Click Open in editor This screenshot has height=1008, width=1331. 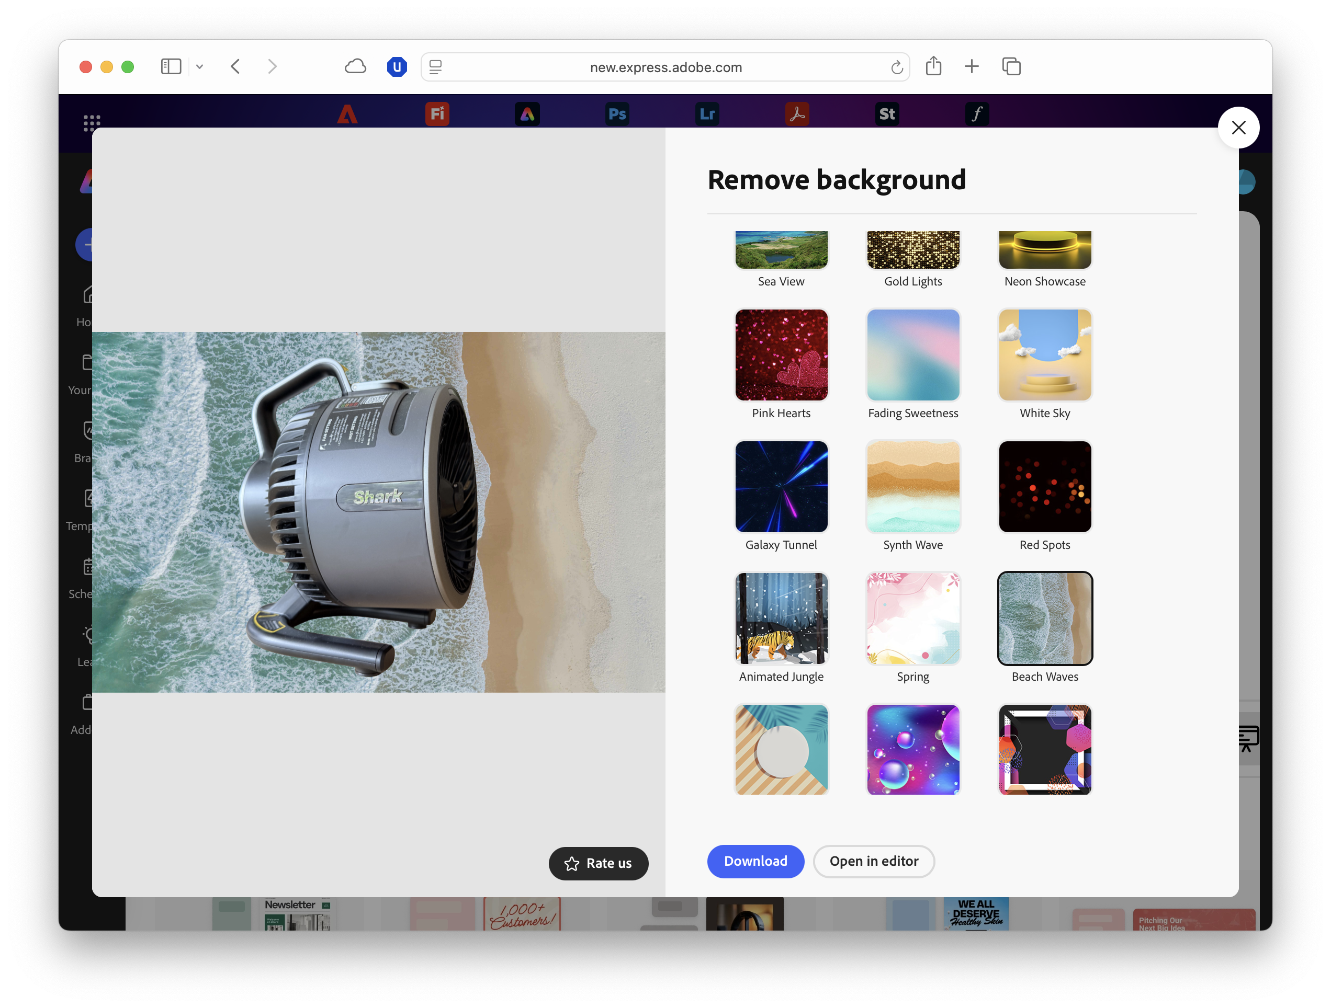874,861
